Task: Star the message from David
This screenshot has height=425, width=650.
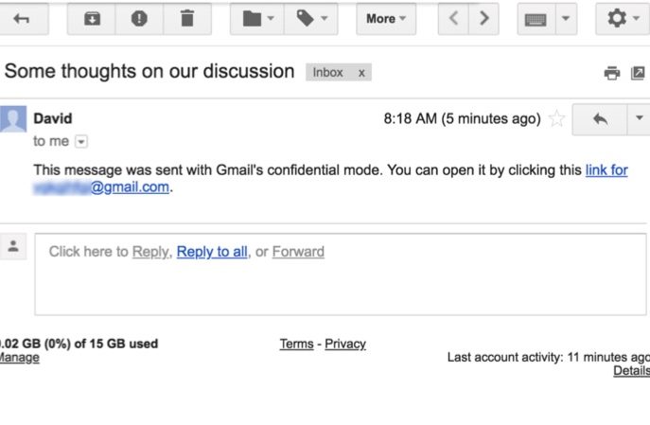Action: point(557,119)
